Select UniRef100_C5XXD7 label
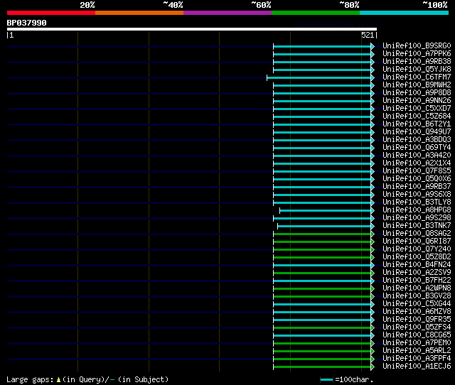Image resolution: width=455 pixels, height=385 pixels. pyautogui.click(x=417, y=109)
